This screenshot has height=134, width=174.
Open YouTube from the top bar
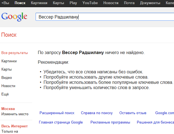click(x=90, y=3)
